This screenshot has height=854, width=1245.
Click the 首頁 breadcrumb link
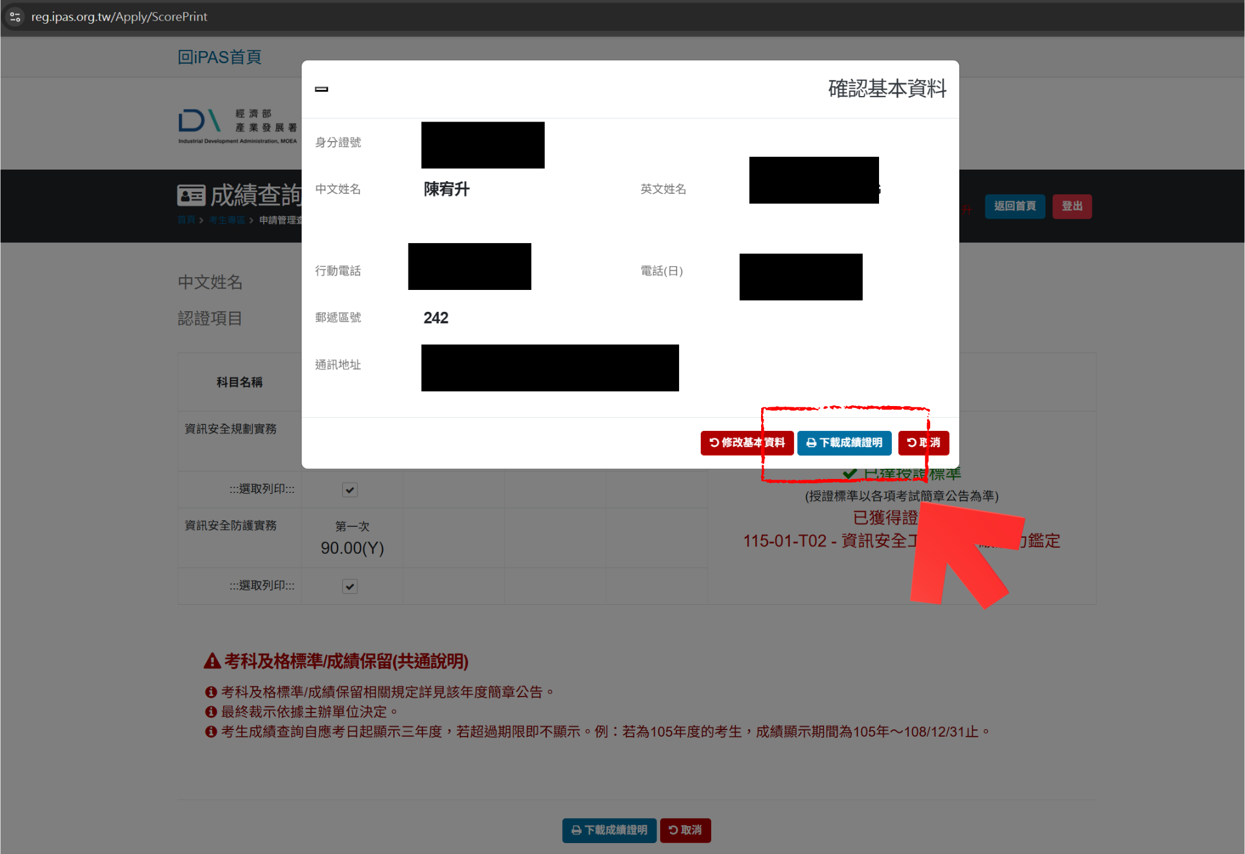(186, 220)
